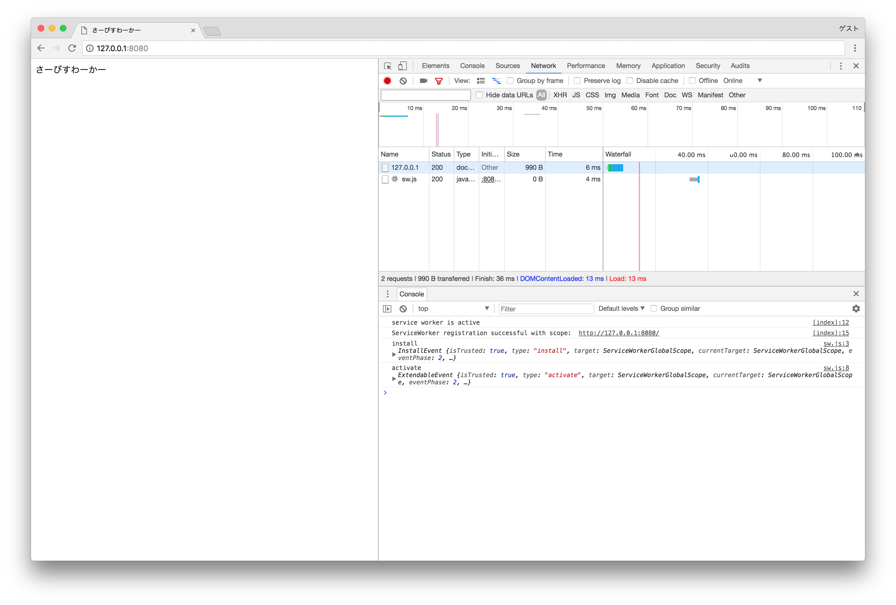Filter requests by XHR type
The image size is (896, 605).
tap(560, 95)
